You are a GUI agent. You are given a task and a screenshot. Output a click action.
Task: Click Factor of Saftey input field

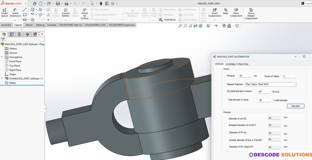289,76
